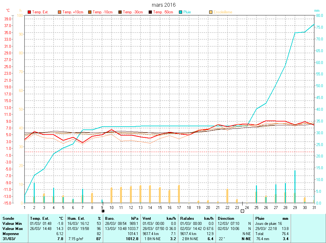Click the Moyenne row label

click(x=11, y=234)
